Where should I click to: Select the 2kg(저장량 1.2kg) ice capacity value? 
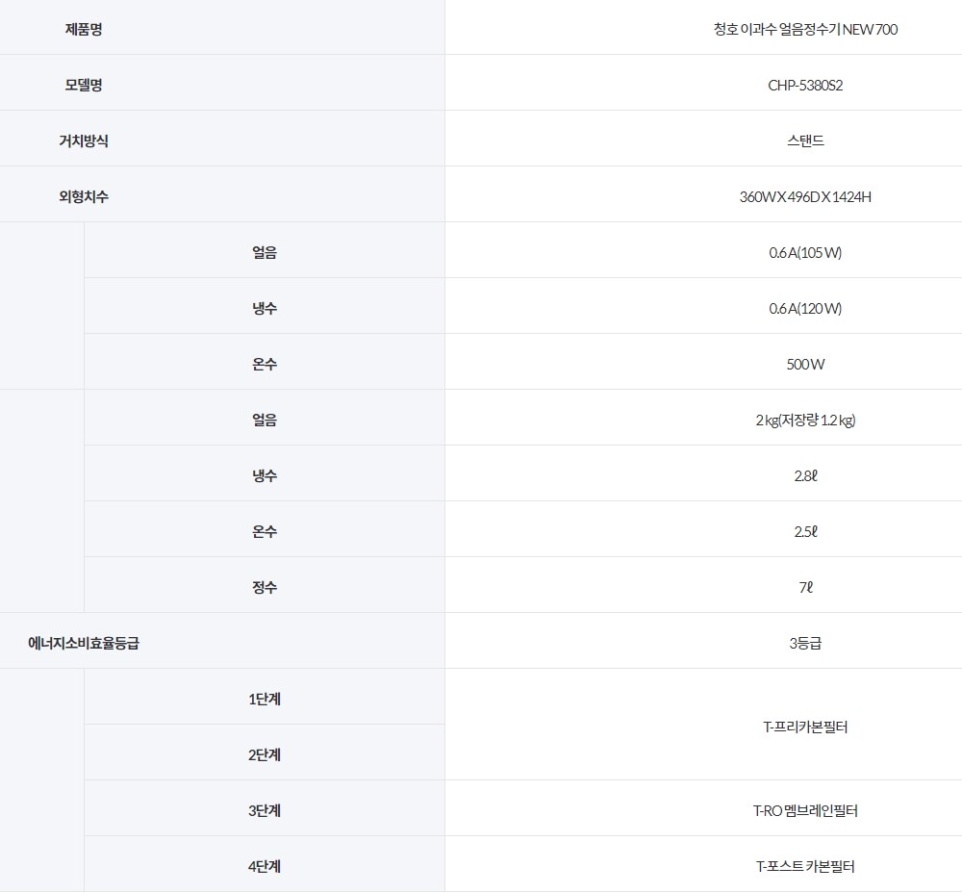coord(805,420)
